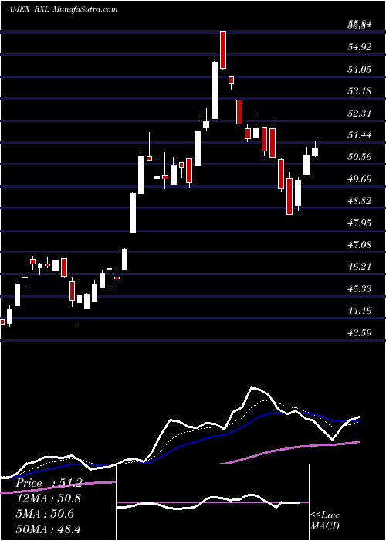Click the '50MA : 48.4' readout

click(49, 529)
